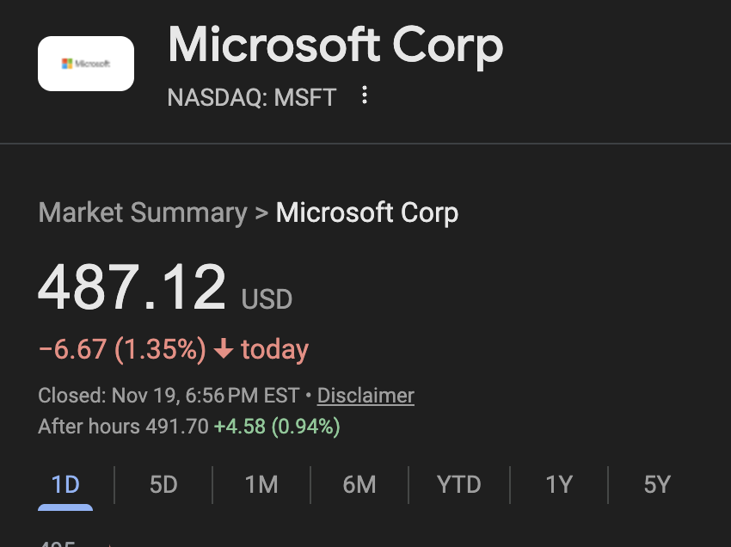Click the USD currency label
Image resolution: width=731 pixels, height=547 pixels.
(267, 299)
